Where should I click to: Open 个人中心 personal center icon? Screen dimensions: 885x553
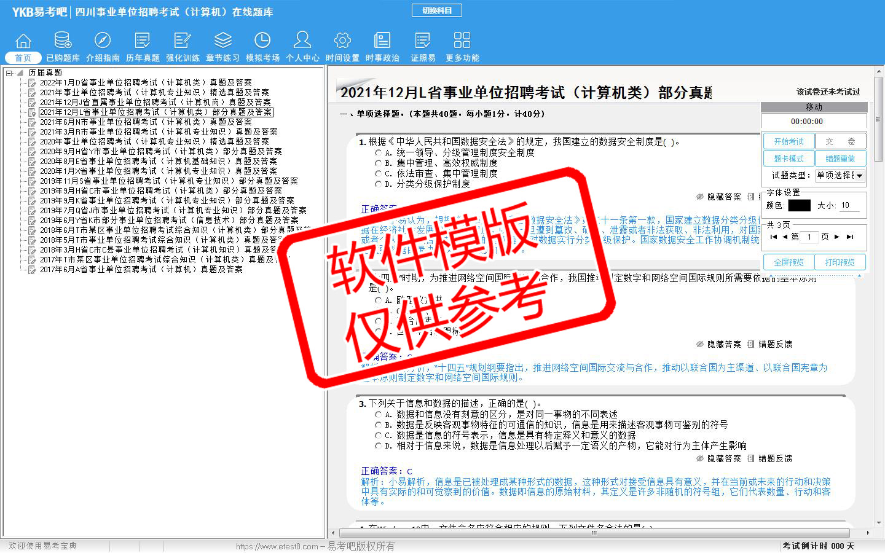(302, 41)
